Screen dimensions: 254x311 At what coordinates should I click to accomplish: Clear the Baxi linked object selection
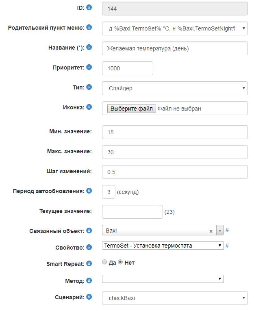(x=211, y=231)
